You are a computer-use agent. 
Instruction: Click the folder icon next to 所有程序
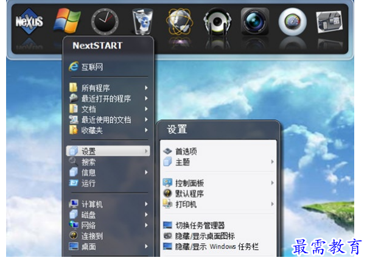click(73, 87)
